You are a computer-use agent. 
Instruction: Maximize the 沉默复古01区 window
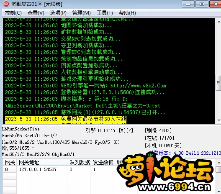[202, 4]
